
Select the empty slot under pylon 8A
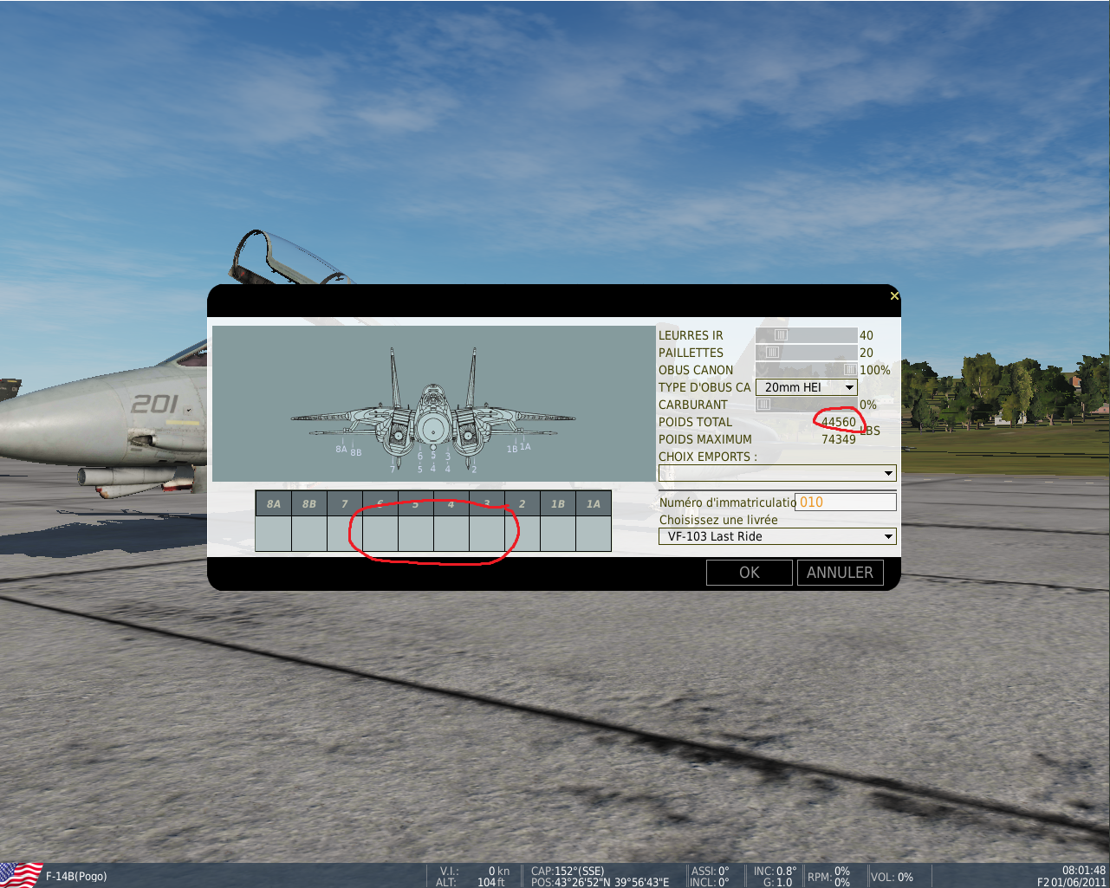273,534
